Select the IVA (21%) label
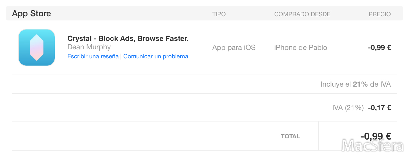Viewport: 409px width, 157px height. pos(348,108)
